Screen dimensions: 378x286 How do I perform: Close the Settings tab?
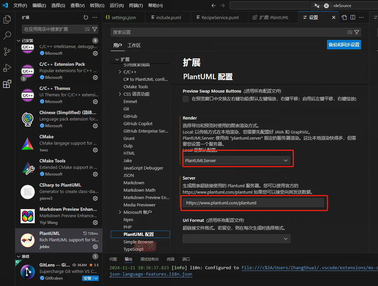(x=334, y=17)
